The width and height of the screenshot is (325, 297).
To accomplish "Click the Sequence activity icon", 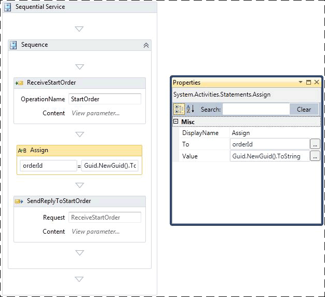I will click(13, 45).
